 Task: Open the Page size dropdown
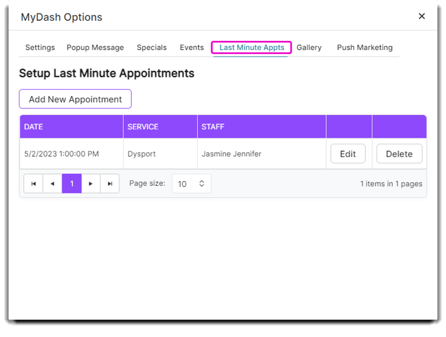coord(191,184)
